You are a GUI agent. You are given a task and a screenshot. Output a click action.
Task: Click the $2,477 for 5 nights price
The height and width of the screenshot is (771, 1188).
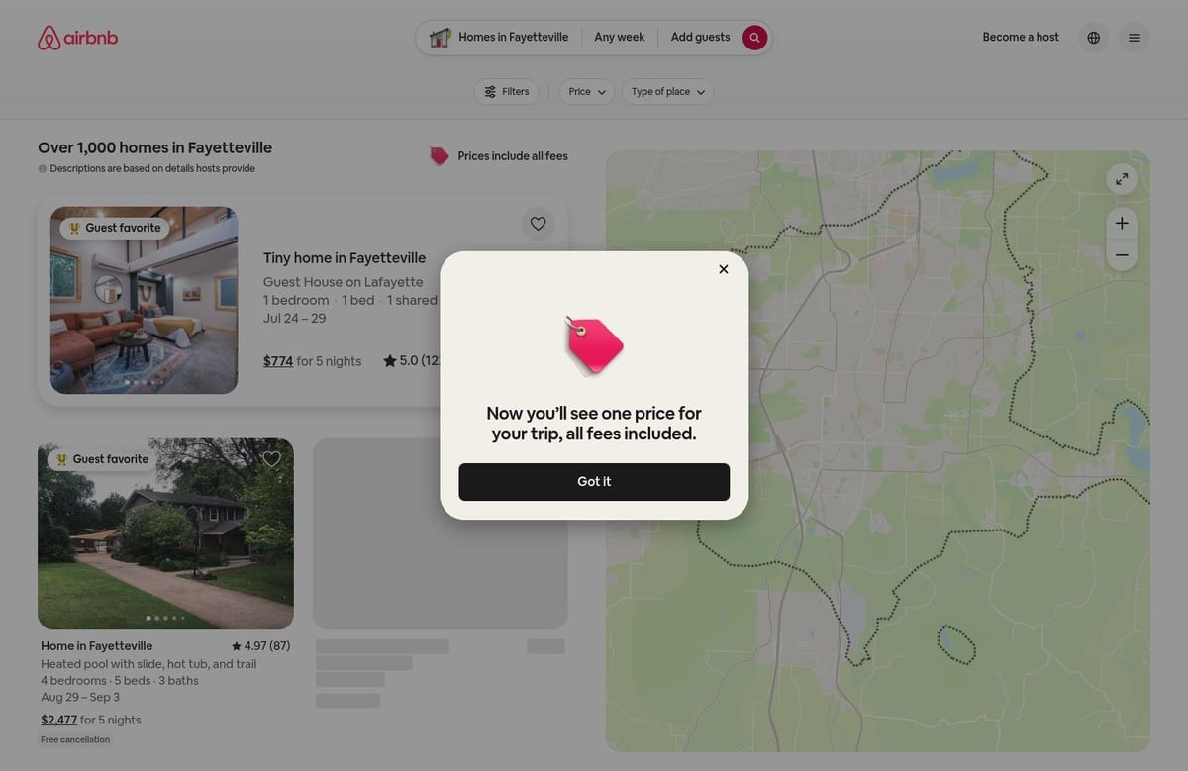pos(91,720)
